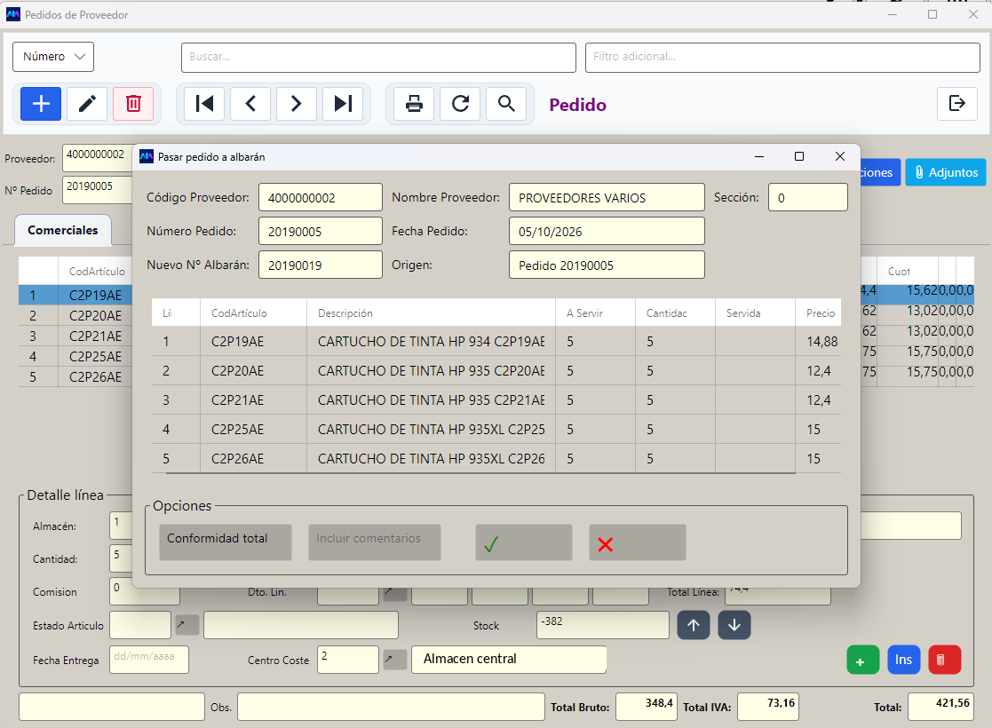
Task: Go to the first record
Action: pyautogui.click(x=204, y=104)
